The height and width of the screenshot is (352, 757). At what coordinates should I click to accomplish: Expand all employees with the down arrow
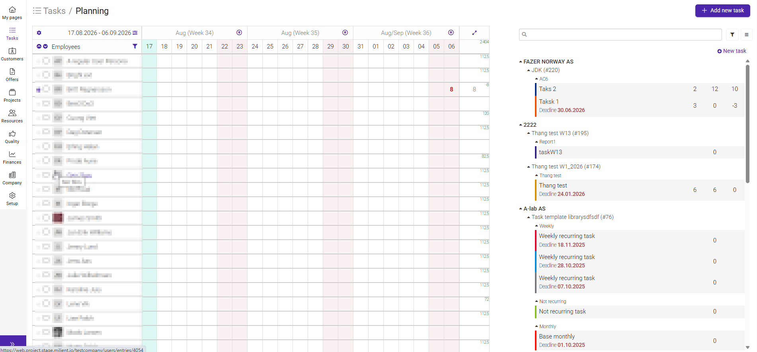(x=45, y=46)
